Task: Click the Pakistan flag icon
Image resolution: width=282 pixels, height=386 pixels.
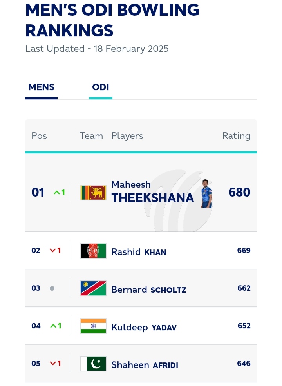Action: click(x=93, y=364)
